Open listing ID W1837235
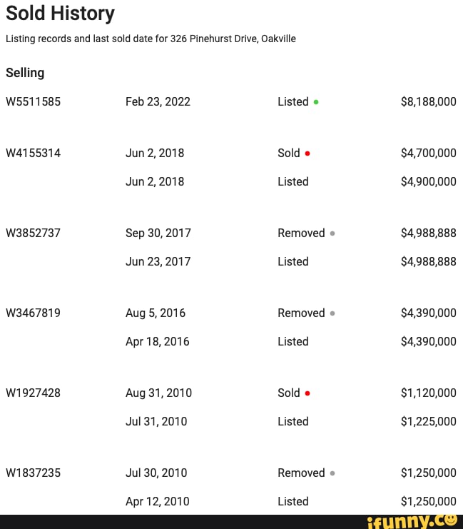The image size is (463, 529). click(33, 473)
